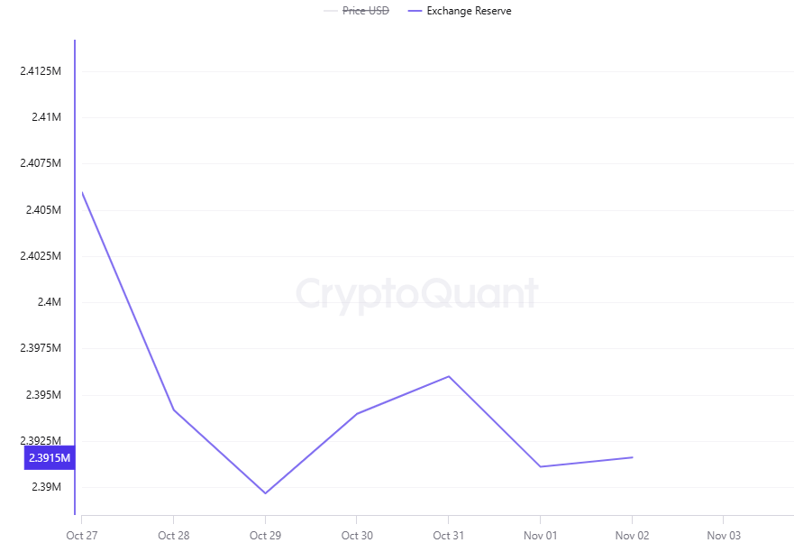
Task: Click the Oct 30 data point on line
Action: (357, 414)
